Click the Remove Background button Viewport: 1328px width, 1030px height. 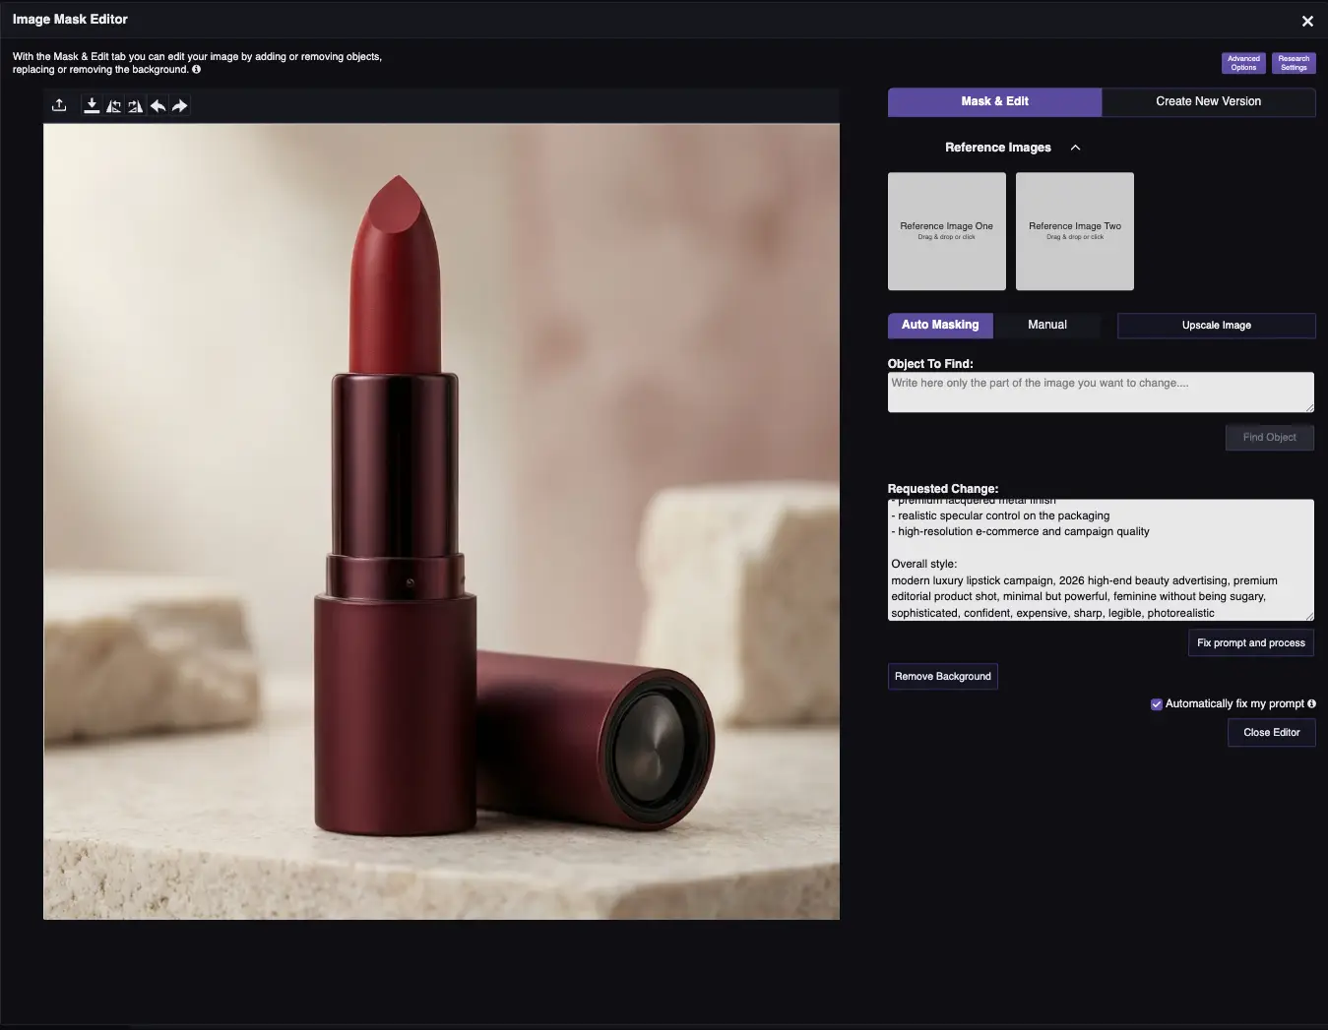942,677
